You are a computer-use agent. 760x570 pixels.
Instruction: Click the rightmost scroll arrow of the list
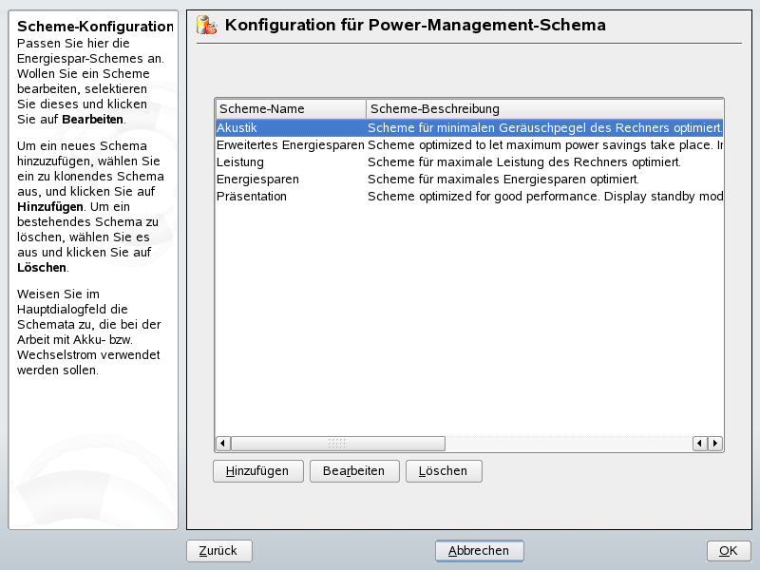point(715,444)
